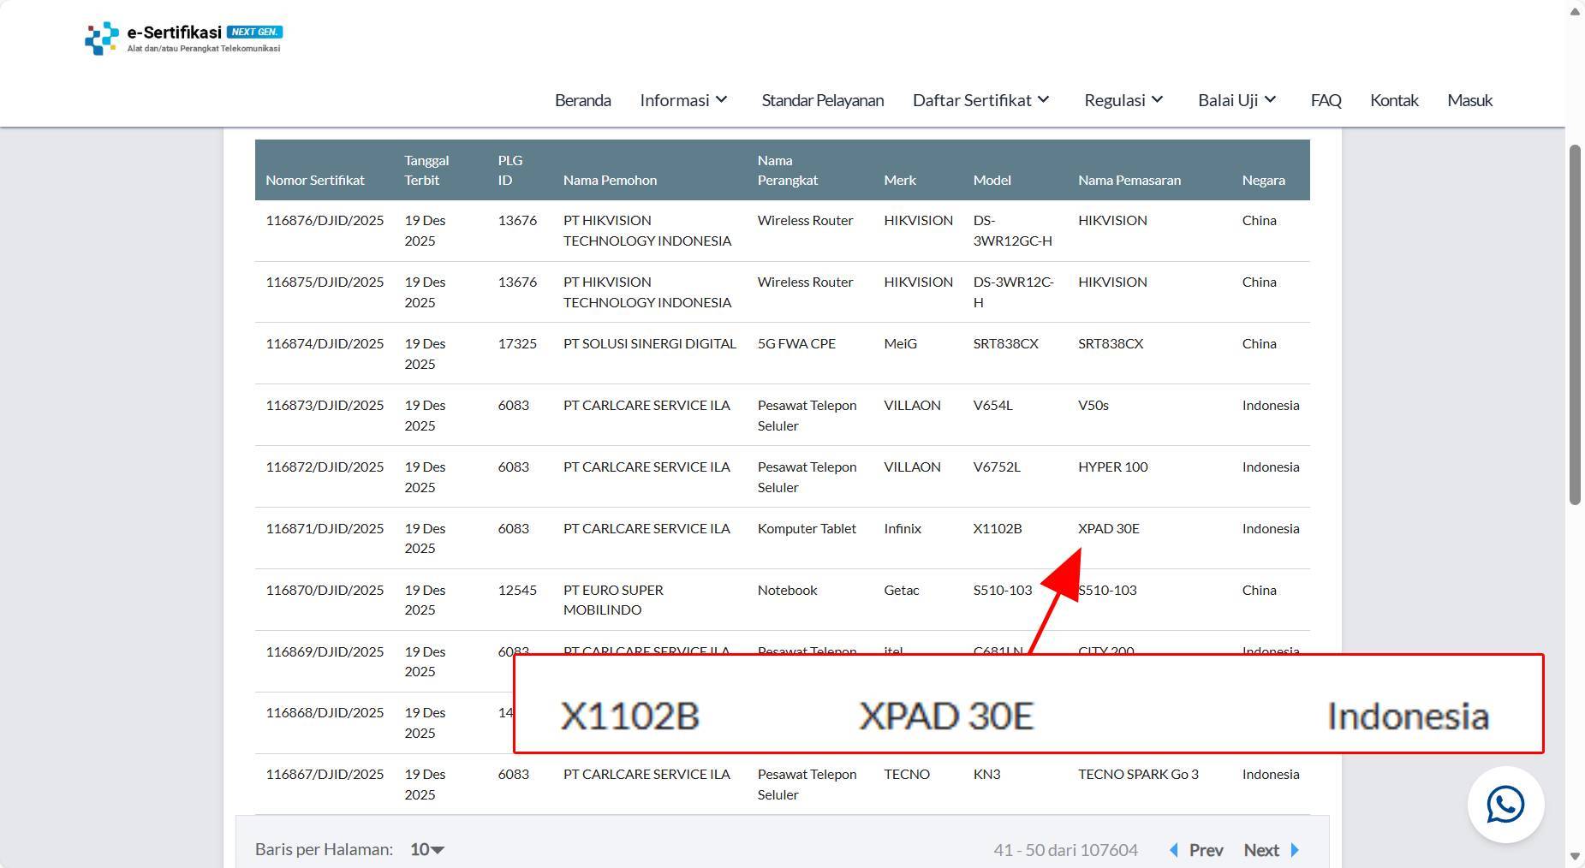1585x868 pixels.
Task: Click the vertical page scrollbar
Action: [1574, 325]
